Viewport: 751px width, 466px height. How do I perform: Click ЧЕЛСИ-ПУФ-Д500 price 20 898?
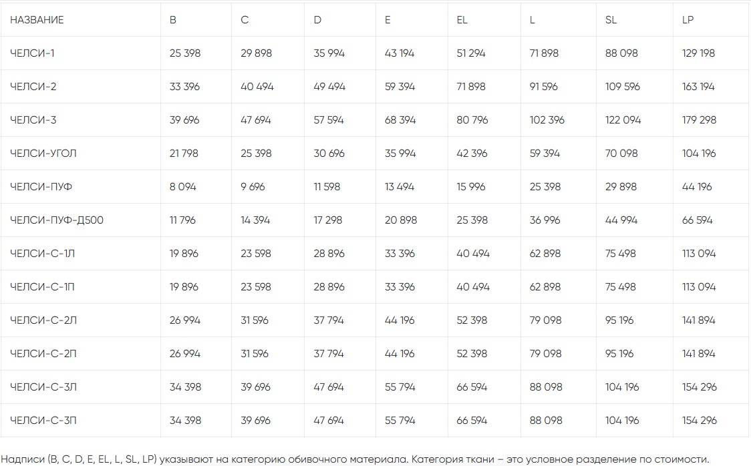401,220
